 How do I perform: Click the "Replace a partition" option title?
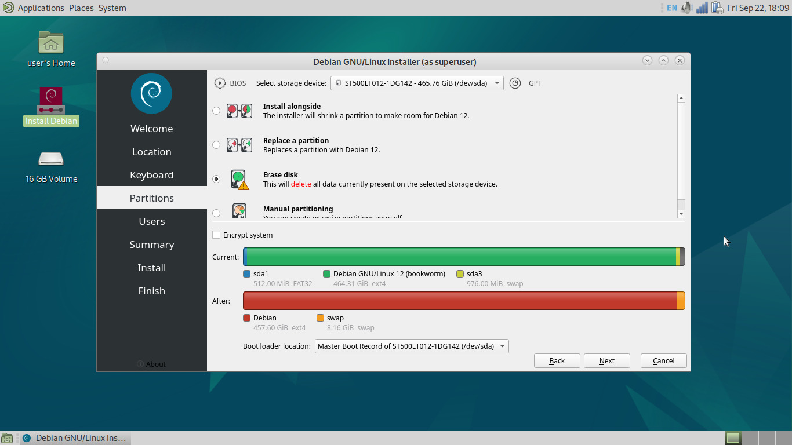pyautogui.click(x=296, y=141)
